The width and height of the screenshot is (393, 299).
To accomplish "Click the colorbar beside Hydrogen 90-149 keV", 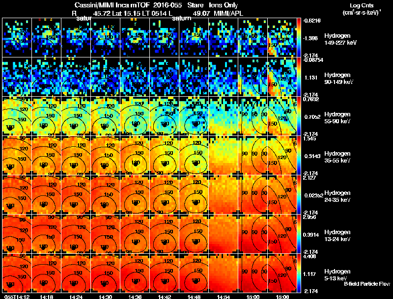I will tap(299, 77).
